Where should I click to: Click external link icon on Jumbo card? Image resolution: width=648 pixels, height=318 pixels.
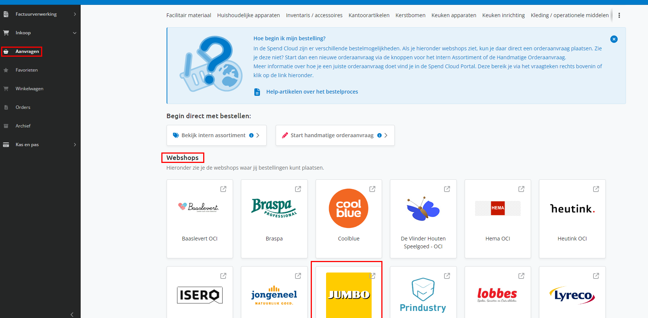point(372,276)
